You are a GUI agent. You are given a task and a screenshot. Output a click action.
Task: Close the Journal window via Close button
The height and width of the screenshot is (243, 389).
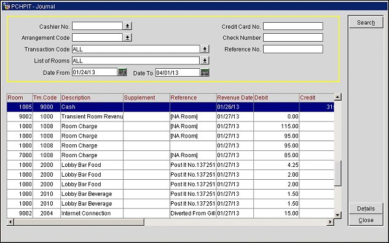pyautogui.click(x=366, y=220)
